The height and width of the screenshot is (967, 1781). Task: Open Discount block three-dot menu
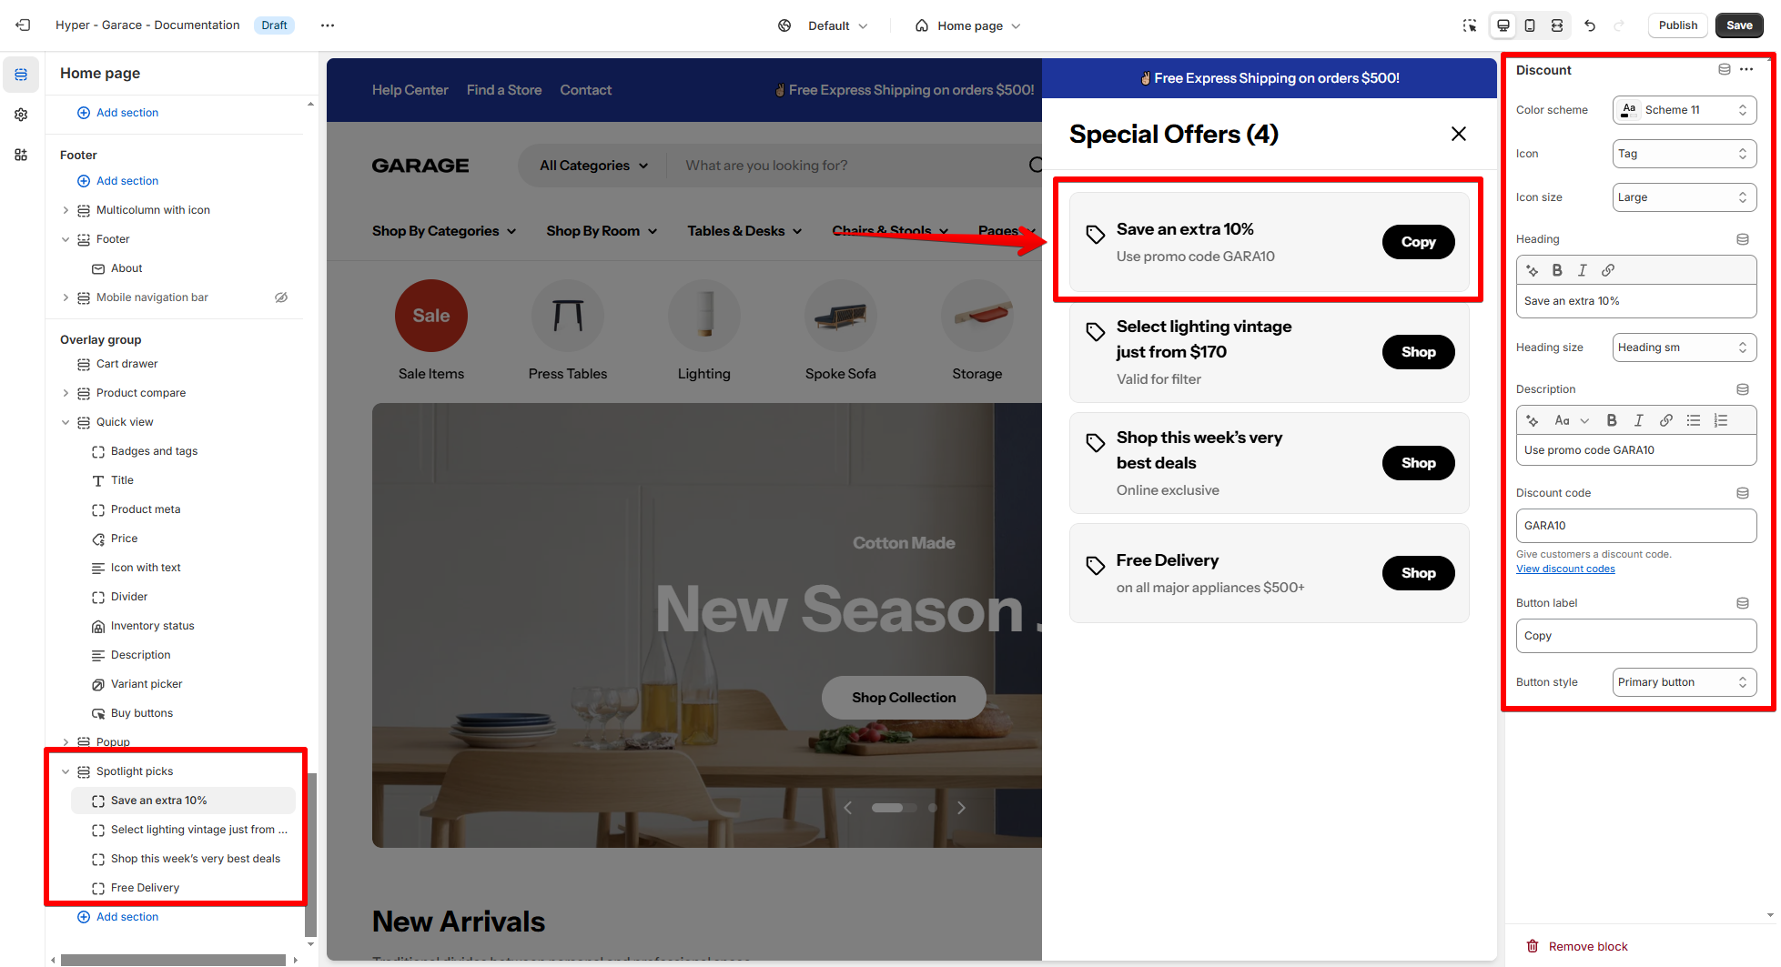[1746, 69]
